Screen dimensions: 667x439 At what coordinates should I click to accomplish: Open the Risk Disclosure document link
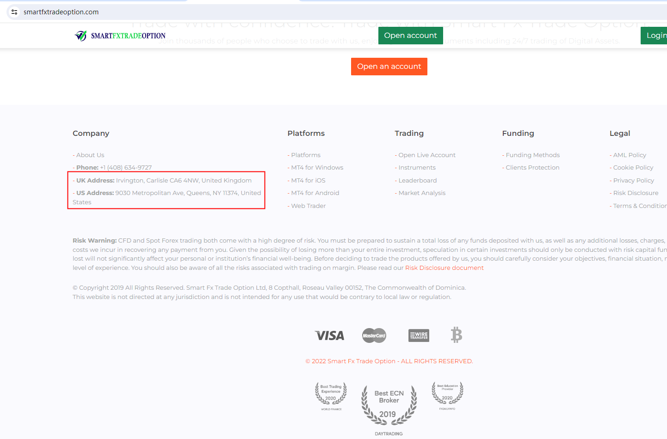tap(445, 268)
